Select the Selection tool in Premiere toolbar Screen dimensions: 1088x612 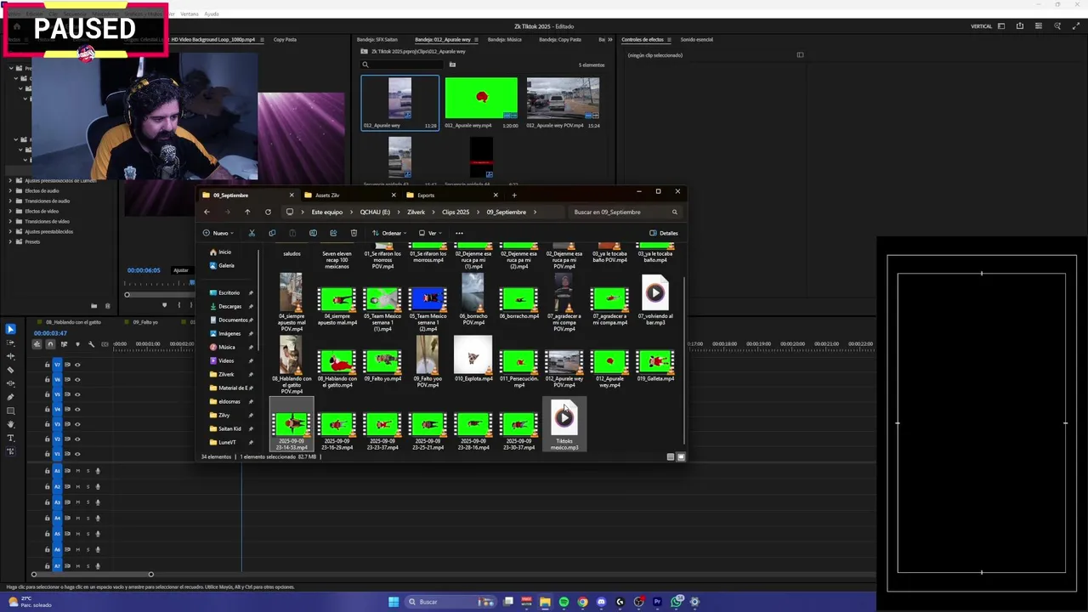tap(11, 329)
